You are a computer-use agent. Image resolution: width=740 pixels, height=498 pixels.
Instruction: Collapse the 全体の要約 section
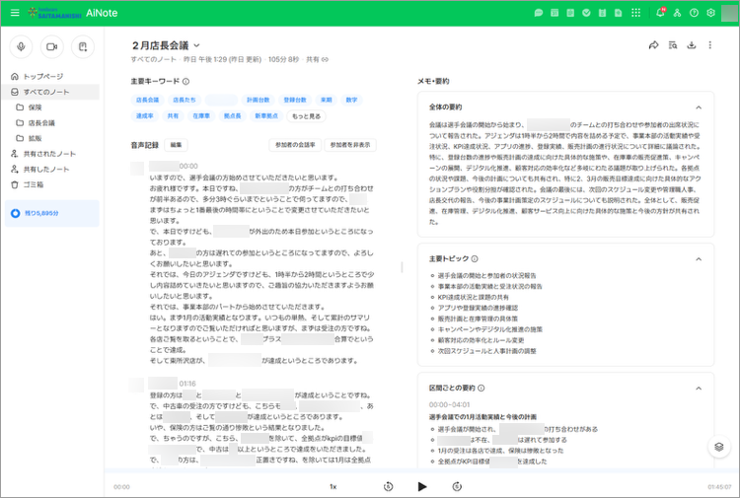tap(699, 107)
